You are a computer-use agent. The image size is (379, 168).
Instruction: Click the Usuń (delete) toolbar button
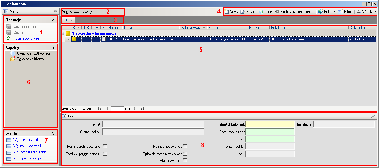[266, 12]
